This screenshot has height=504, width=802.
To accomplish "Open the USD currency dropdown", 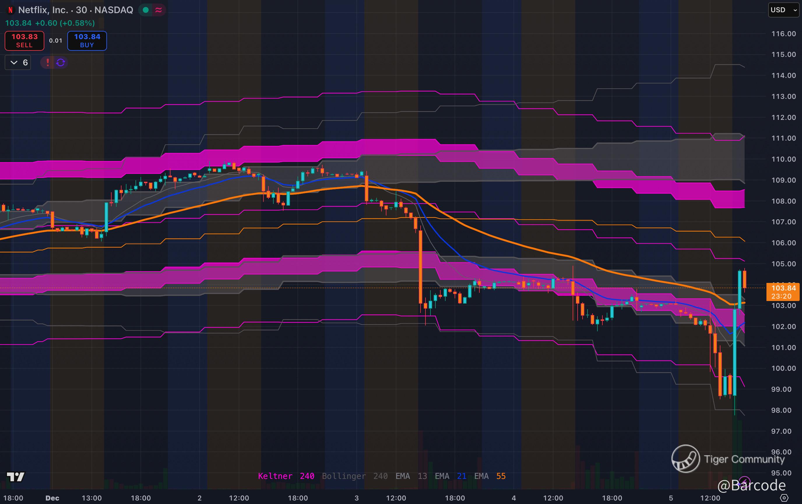I will point(783,10).
